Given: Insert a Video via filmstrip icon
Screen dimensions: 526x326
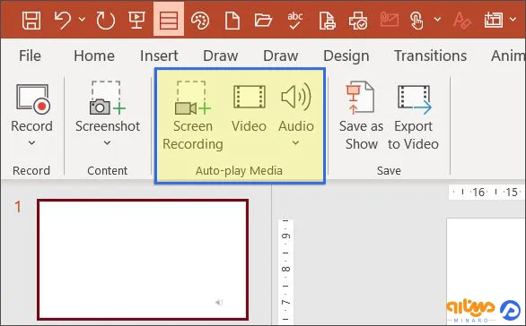Looking at the screenshot, I should tap(250, 97).
